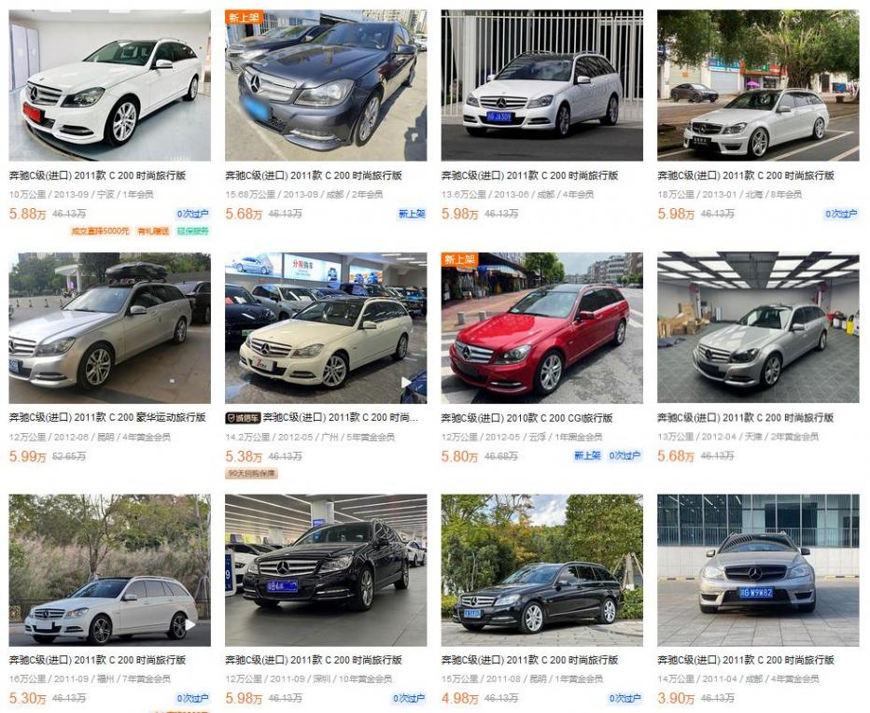This screenshot has height=713, width=870.
Task: Click the 90天回购保障 tag under 5.38万
Action: 251,473
